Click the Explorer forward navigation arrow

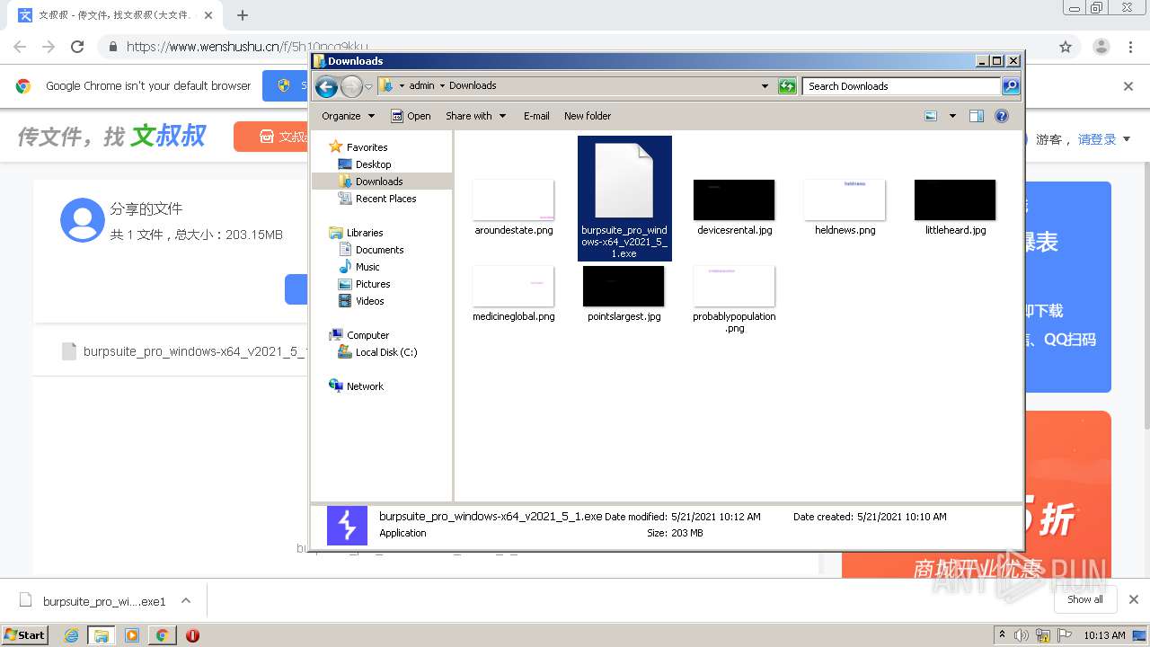pos(351,86)
